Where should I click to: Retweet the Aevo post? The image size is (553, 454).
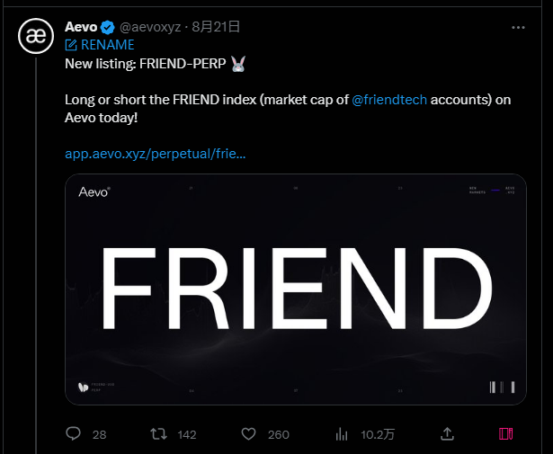click(x=158, y=434)
